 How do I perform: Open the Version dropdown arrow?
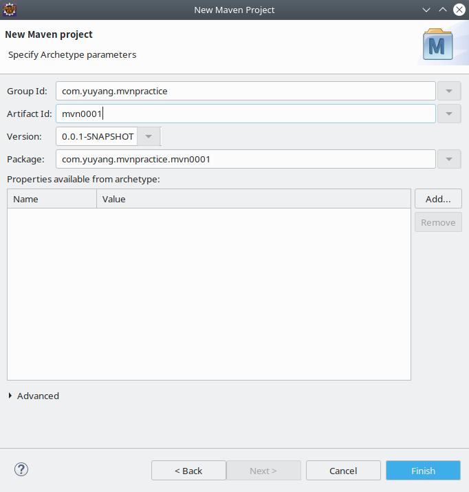[x=149, y=136]
